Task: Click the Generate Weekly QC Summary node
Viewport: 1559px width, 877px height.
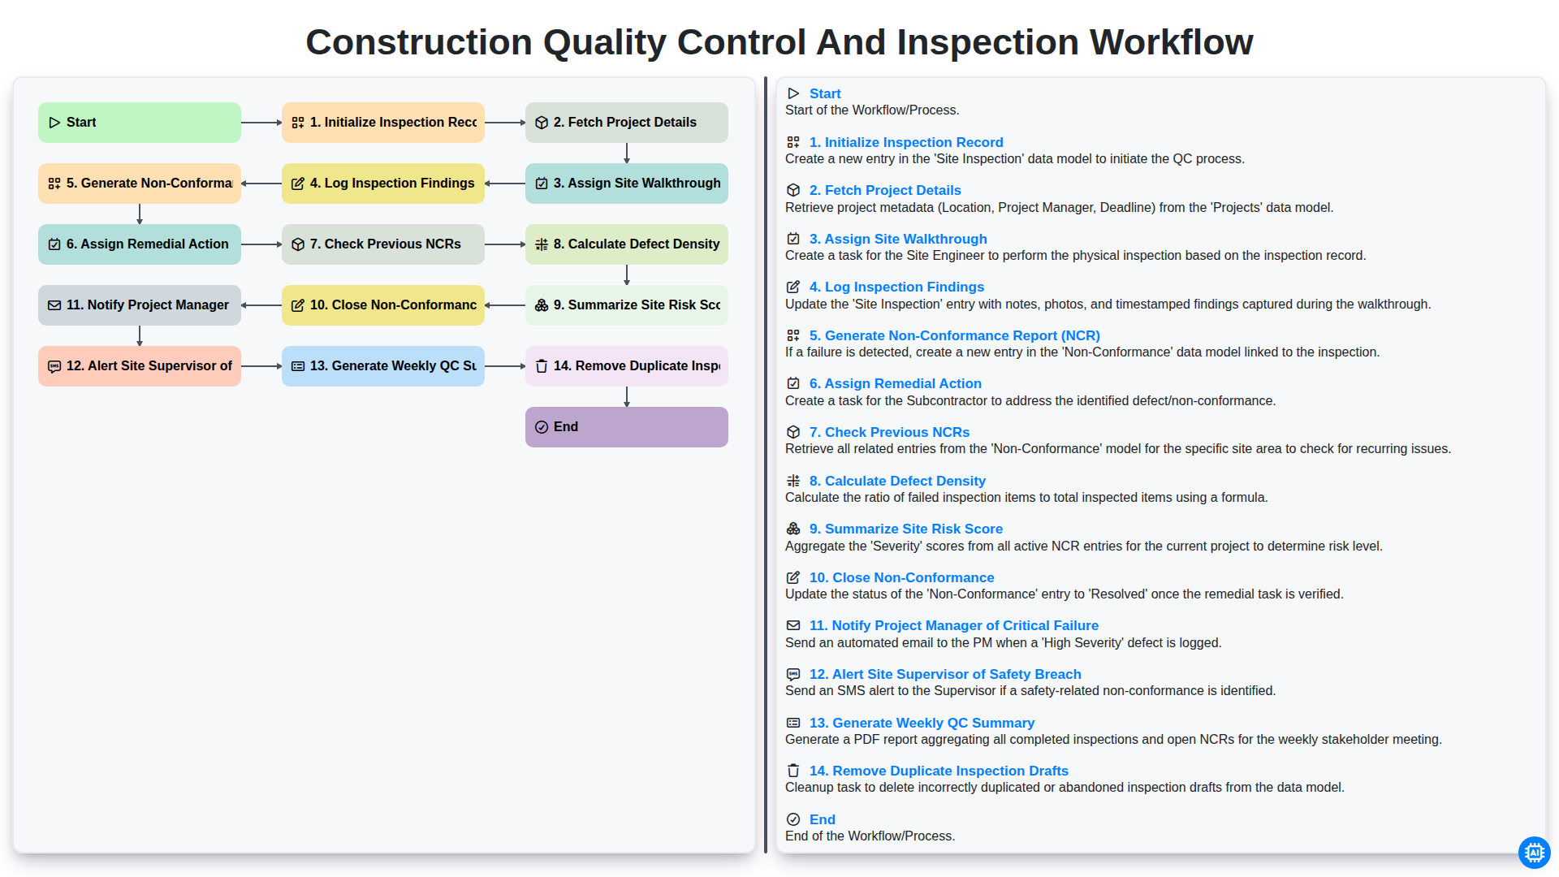Action: pos(383,366)
